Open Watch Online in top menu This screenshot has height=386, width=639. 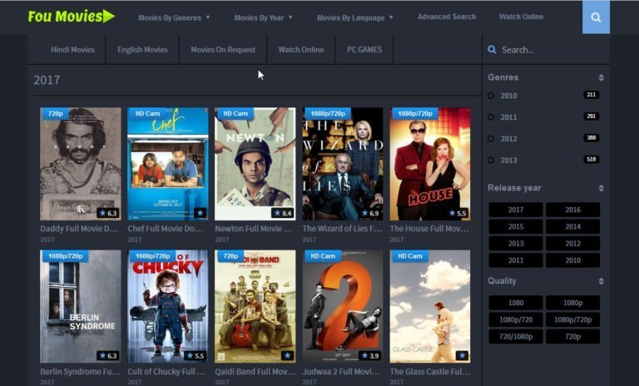click(521, 17)
